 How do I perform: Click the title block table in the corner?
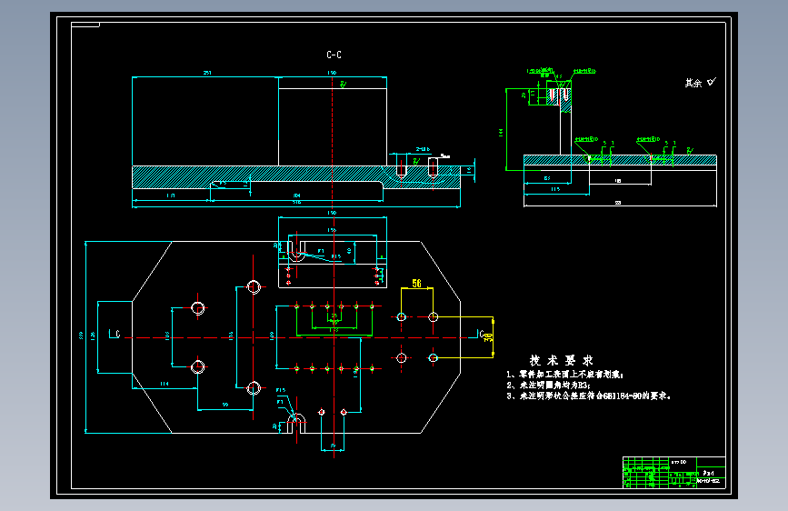click(x=673, y=472)
